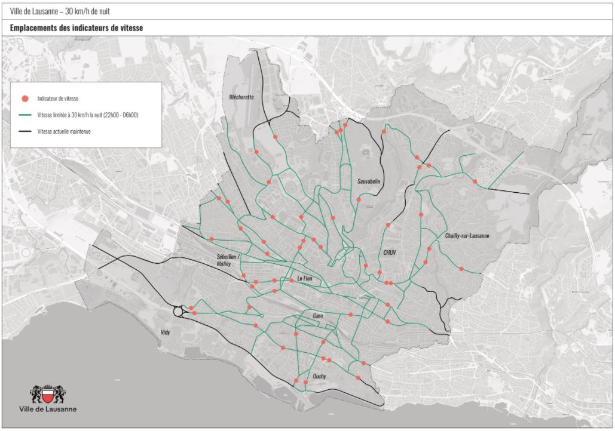The width and height of the screenshot is (615, 431).
Task: Click the 'Blécherette' district label
Action: click(241, 97)
